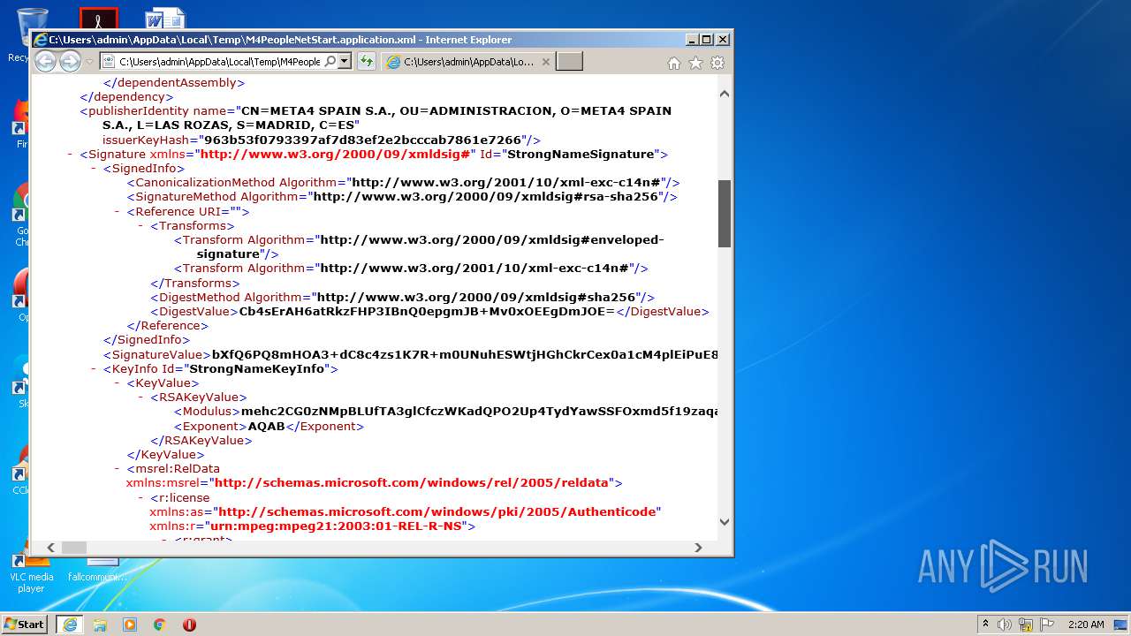Open the Windows Start menu
This screenshot has height=636, width=1131.
[x=25, y=625]
